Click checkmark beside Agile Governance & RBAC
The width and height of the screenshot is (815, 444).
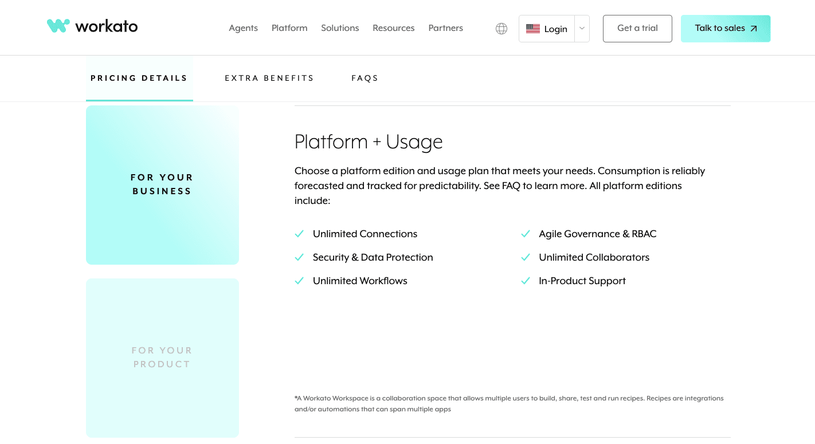(x=526, y=234)
